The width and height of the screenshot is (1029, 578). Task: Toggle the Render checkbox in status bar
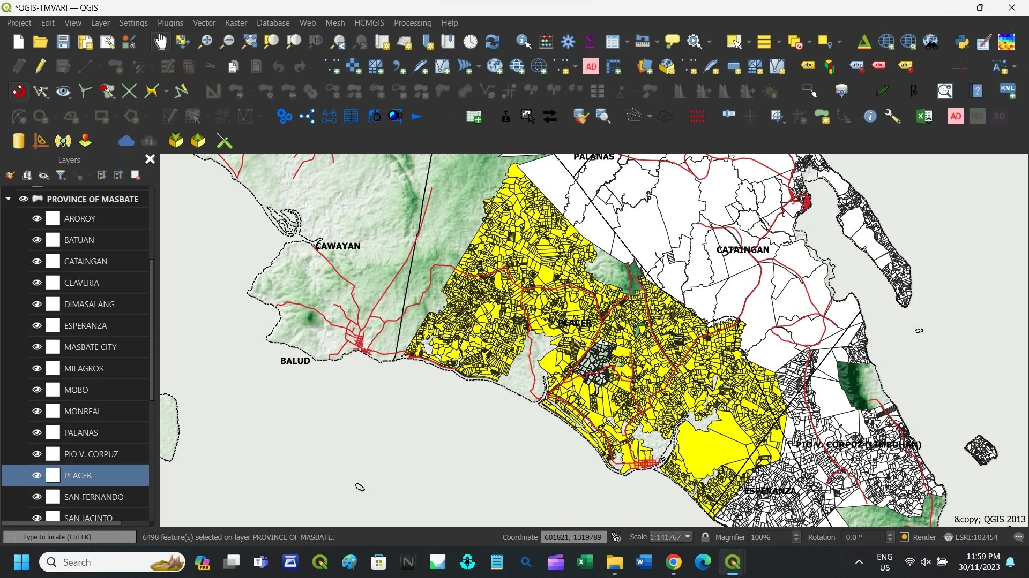pyautogui.click(x=905, y=537)
